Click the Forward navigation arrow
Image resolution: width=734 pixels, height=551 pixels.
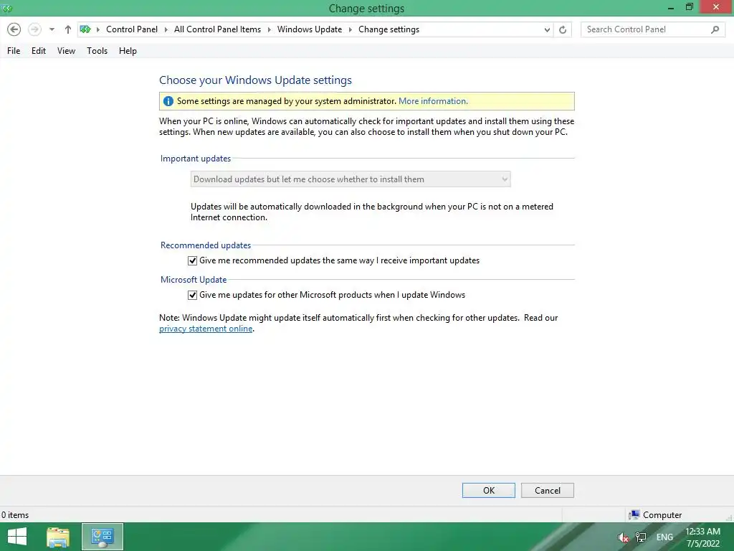34,29
